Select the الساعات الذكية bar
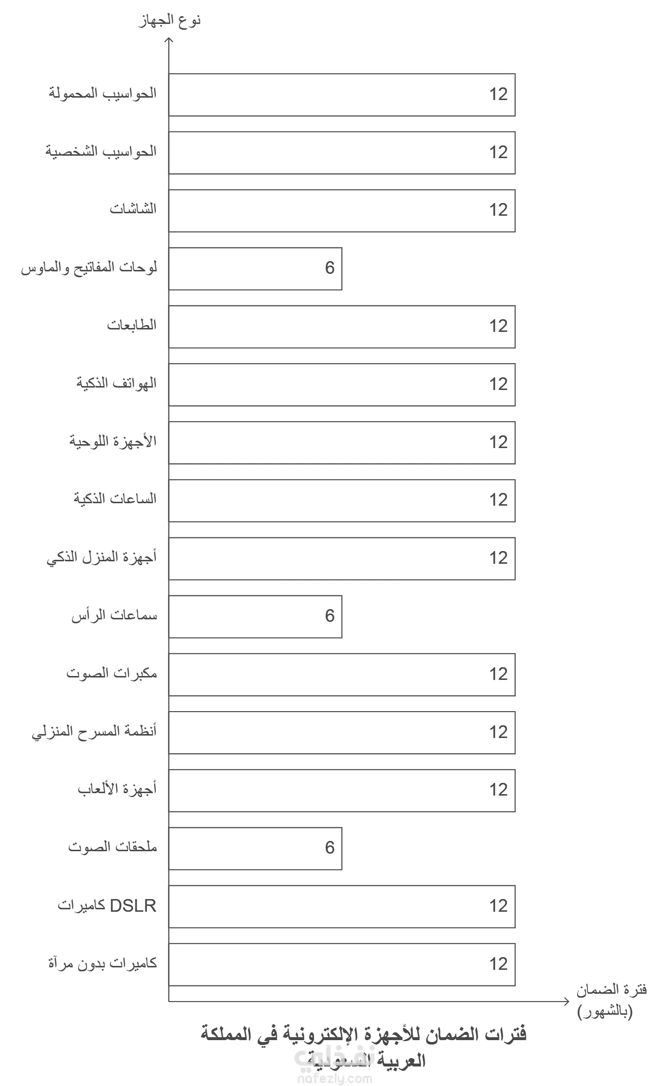 click(x=342, y=501)
